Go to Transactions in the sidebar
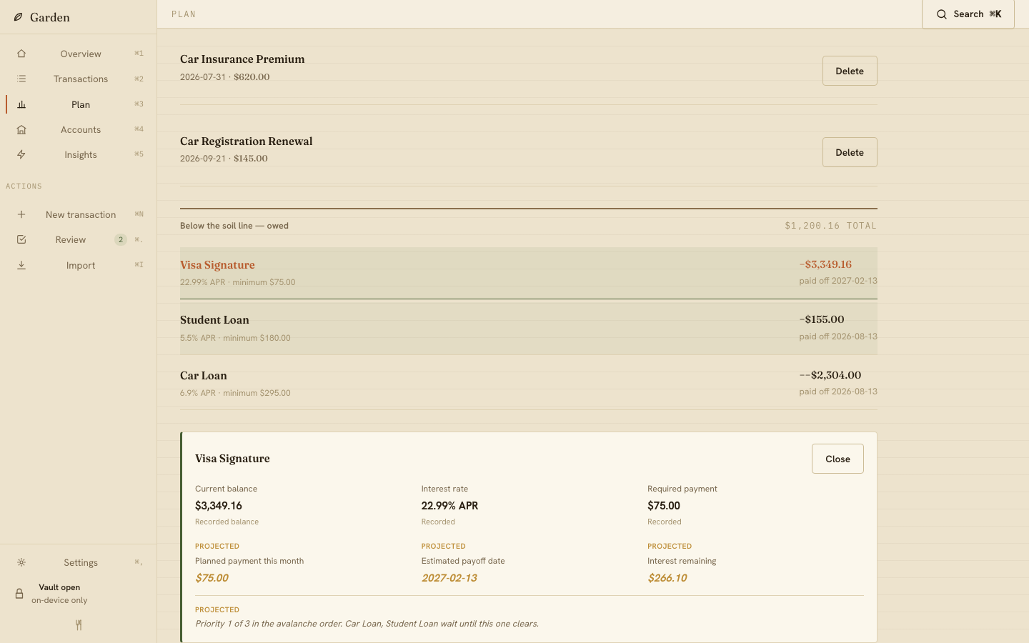This screenshot has height=643, width=1029. (81, 79)
